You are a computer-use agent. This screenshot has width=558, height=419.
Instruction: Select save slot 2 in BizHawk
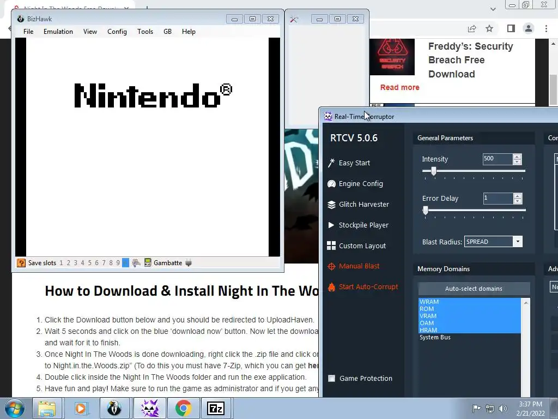tap(68, 263)
